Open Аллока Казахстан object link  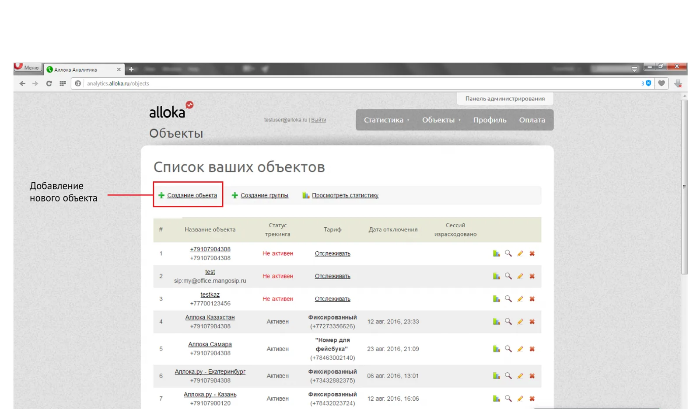click(x=210, y=317)
